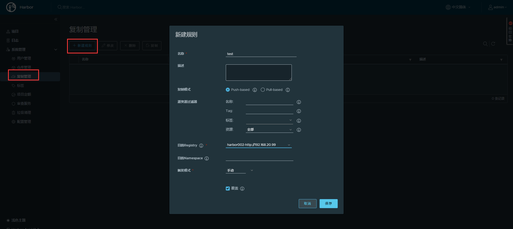Viewport: 513px width, 229px height.
Task: Select the Pull-based replication mode
Action: tap(263, 90)
